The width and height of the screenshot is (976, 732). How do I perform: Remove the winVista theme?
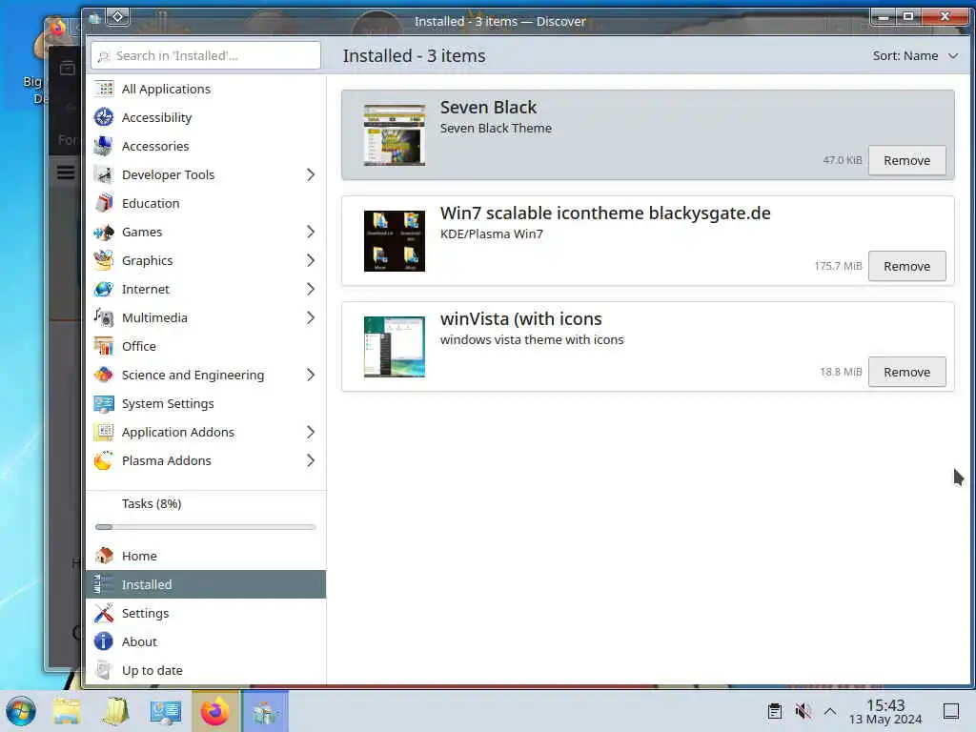pyautogui.click(x=907, y=373)
